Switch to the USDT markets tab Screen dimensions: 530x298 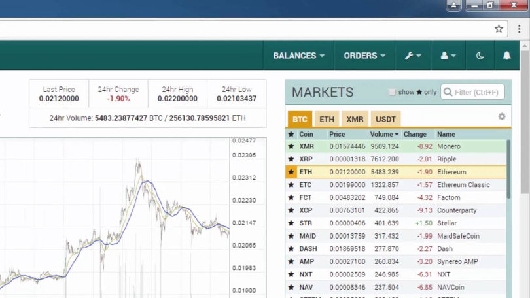coord(385,119)
